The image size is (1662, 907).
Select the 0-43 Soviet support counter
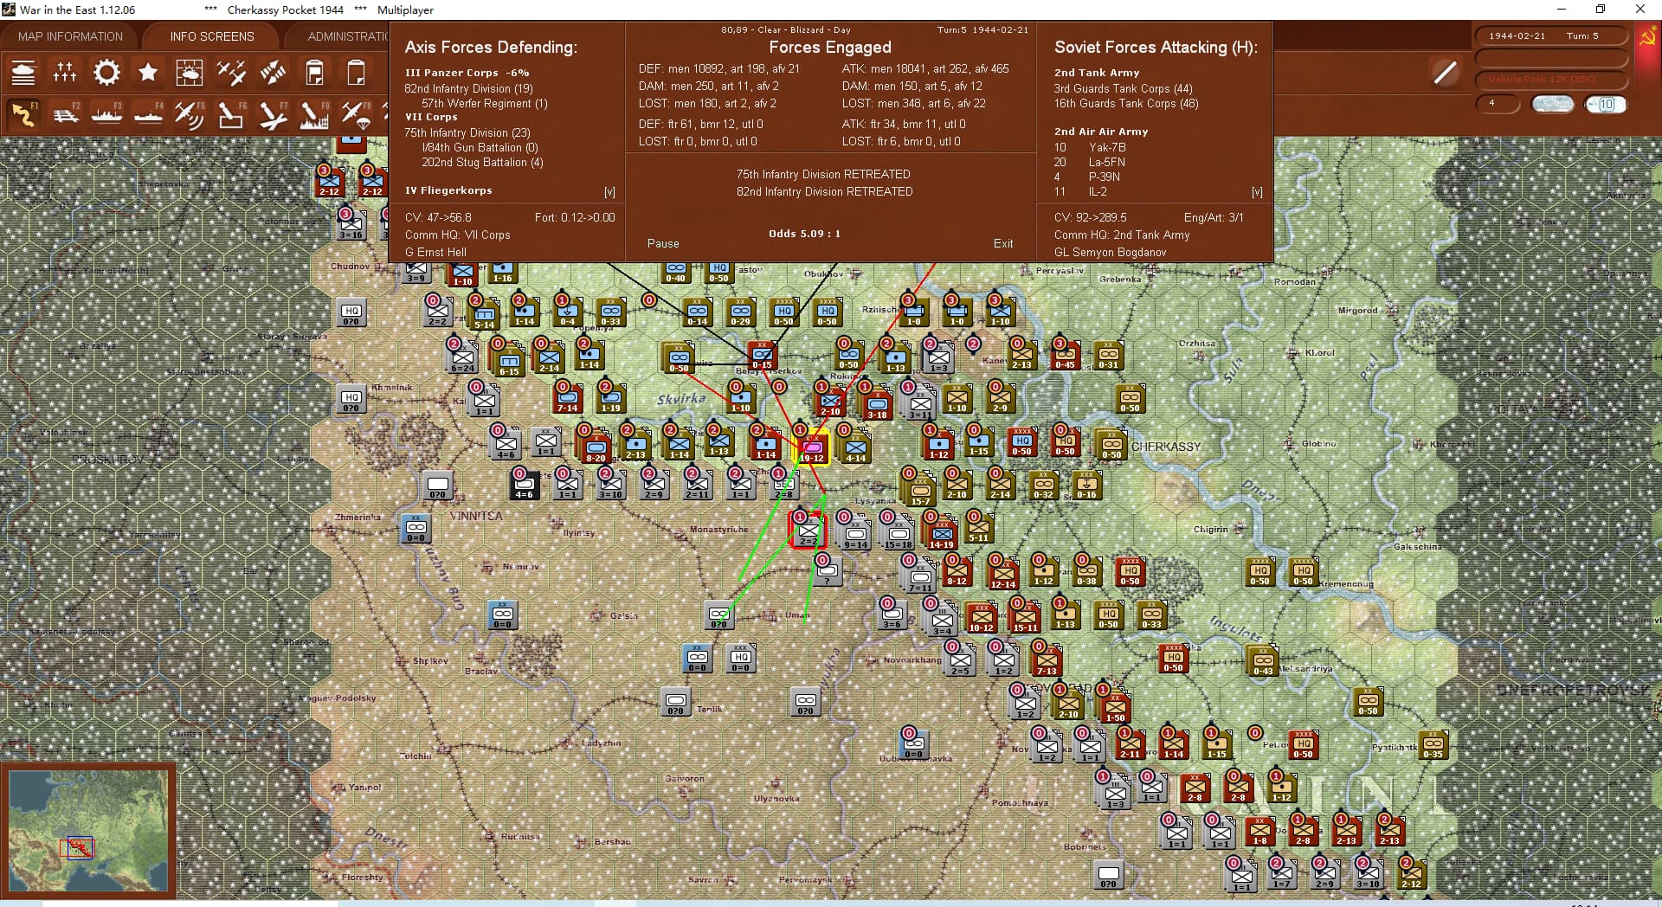(x=1263, y=659)
